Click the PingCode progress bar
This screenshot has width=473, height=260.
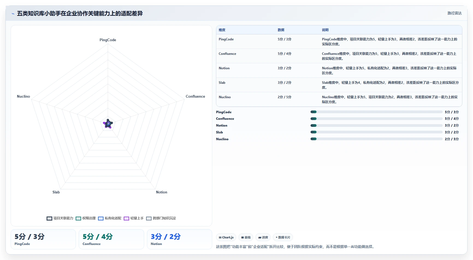[x=376, y=112]
